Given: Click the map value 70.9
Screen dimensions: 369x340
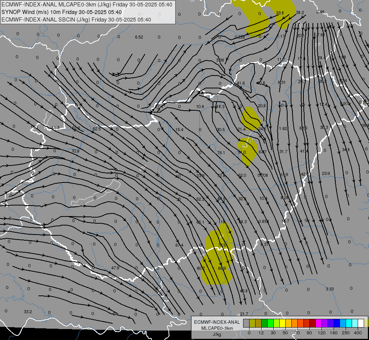Looking at the screenshot, I should click(75, 151).
